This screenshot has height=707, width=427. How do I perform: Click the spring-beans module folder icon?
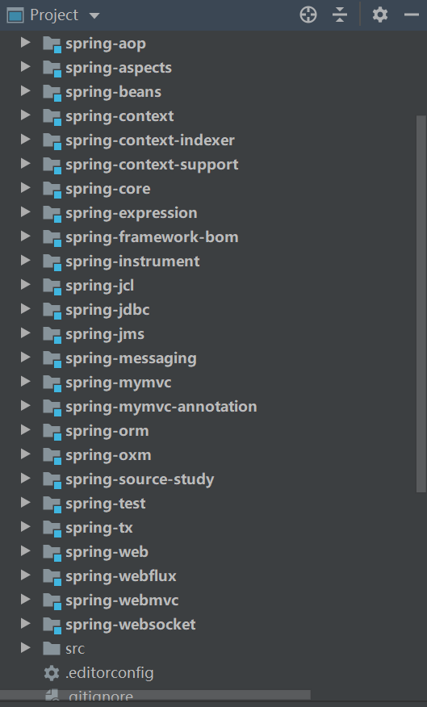[x=52, y=93]
